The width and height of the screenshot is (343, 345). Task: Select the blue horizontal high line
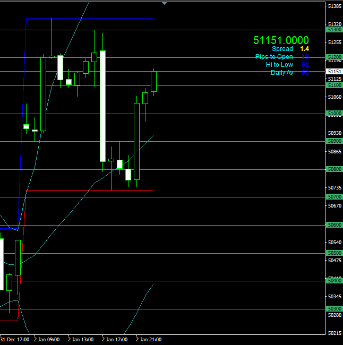click(90, 18)
